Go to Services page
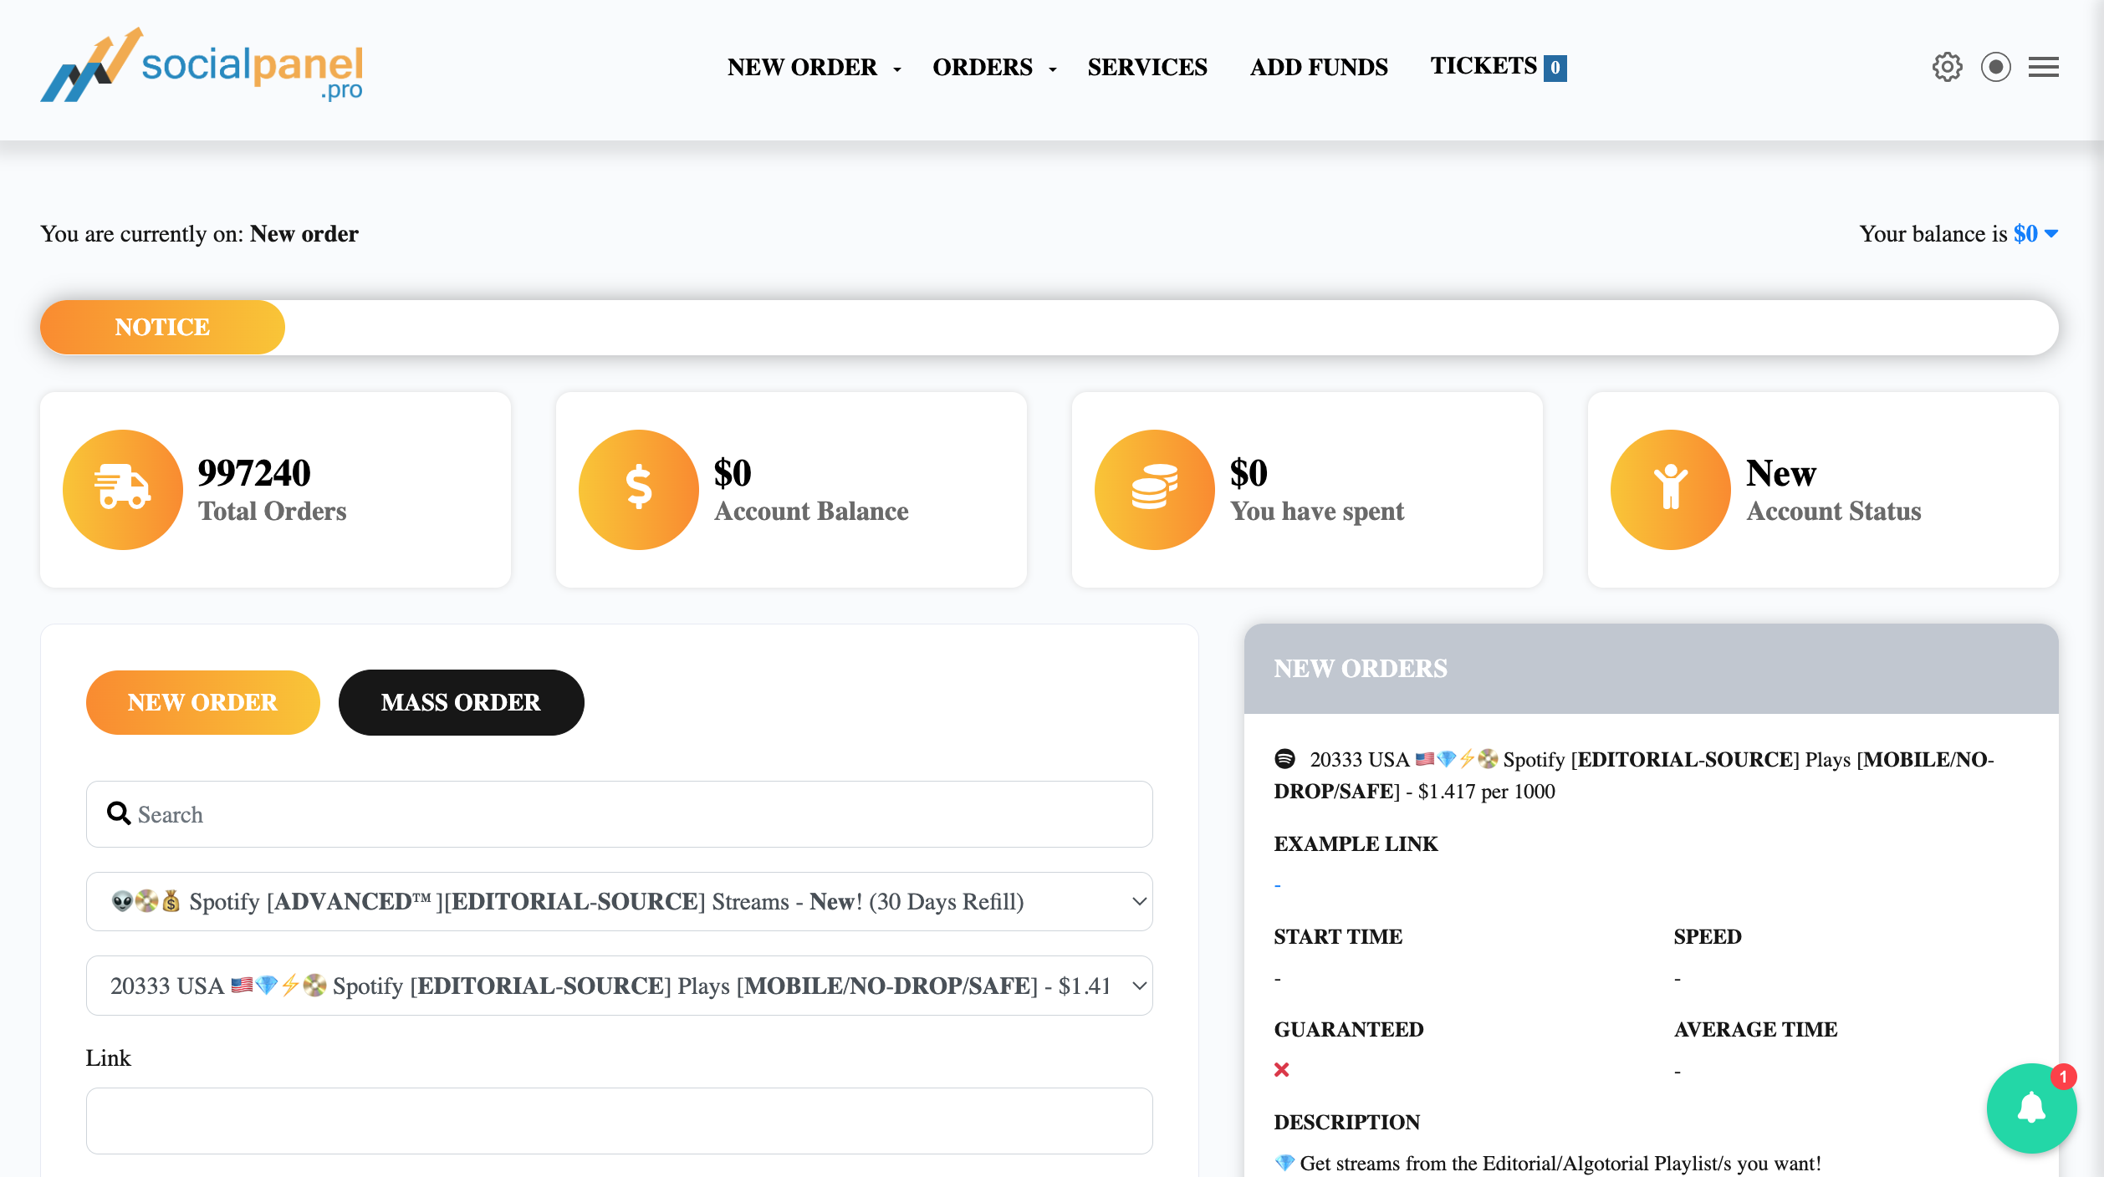Viewport: 2104px width, 1177px height. (x=1147, y=67)
